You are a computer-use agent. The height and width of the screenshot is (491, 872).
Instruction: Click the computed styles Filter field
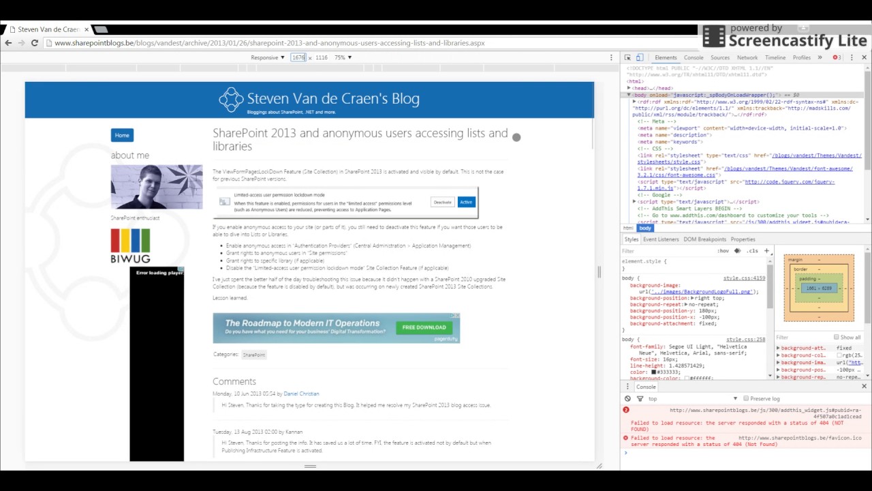pos(803,337)
